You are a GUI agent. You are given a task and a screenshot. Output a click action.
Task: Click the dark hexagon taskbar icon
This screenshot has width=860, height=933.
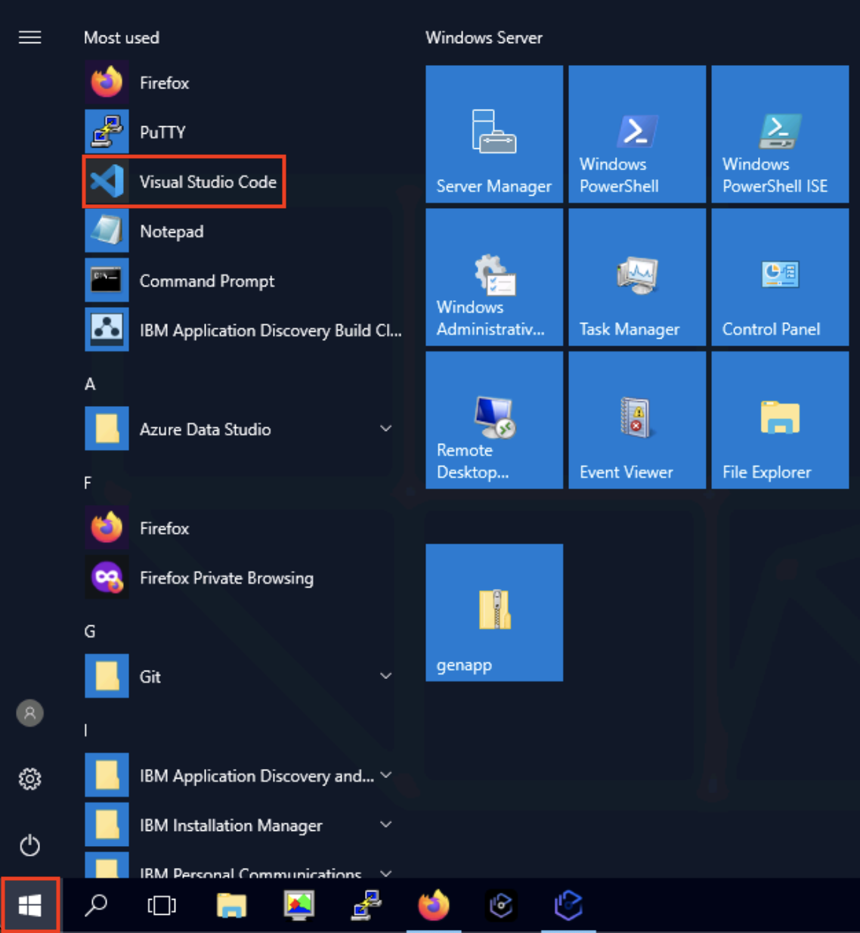[501, 905]
